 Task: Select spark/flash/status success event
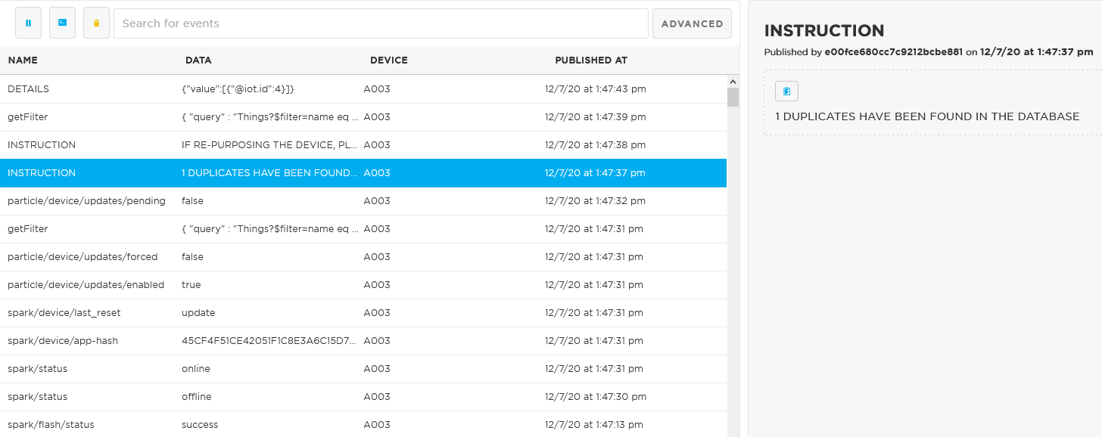click(x=363, y=425)
